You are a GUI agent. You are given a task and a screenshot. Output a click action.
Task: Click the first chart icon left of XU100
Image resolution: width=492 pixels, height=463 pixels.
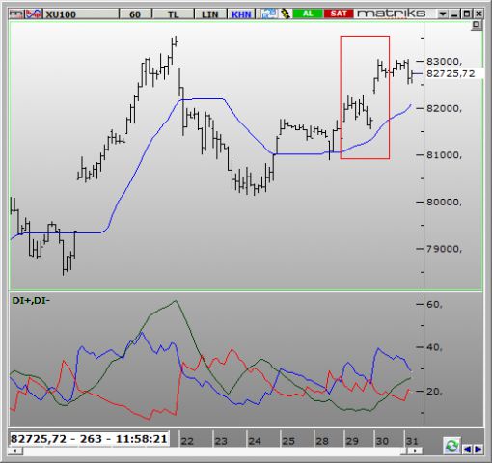[16, 14]
